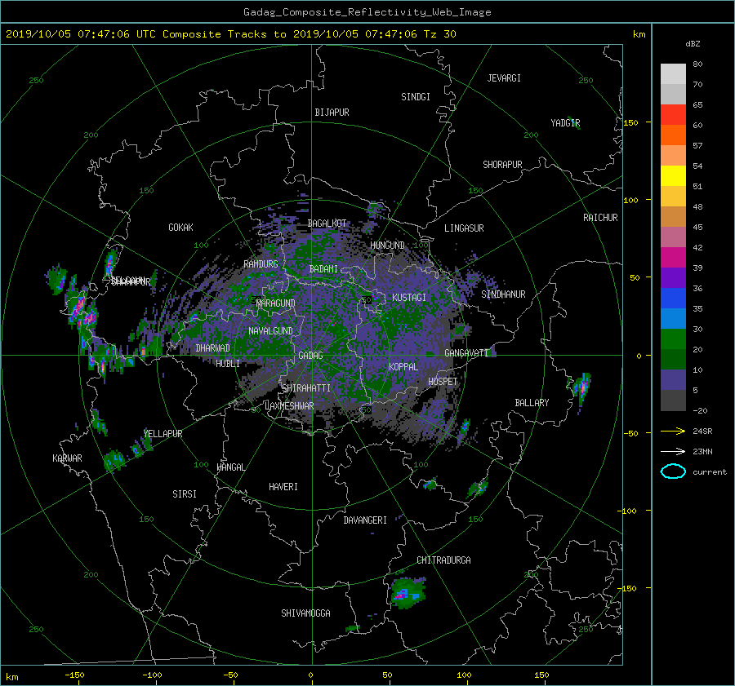Image resolution: width=735 pixels, height=686 pixels.
Task: Select the DAVANGERI label
Action: pyautogui.click(x=365, y=520)
